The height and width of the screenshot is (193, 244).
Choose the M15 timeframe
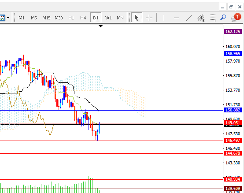pyautogui.click(x=46, y=18)
